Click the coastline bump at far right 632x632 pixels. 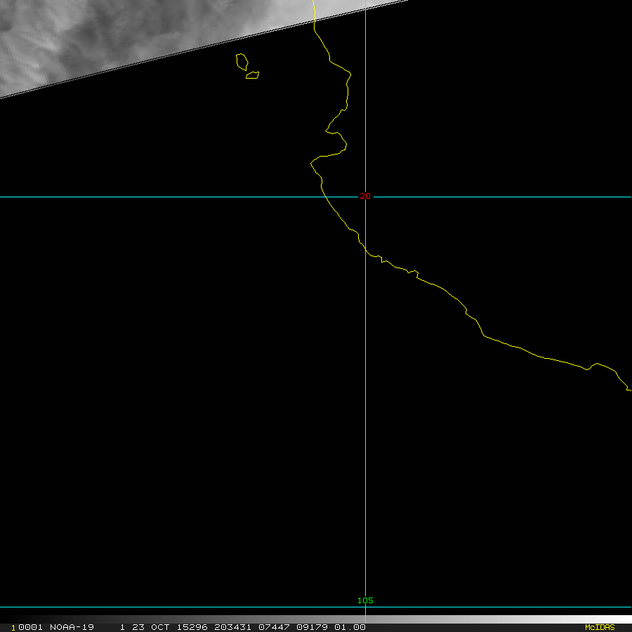click(598, 364)
